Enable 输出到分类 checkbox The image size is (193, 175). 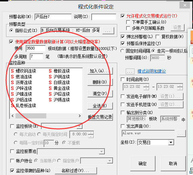(123, 113)
